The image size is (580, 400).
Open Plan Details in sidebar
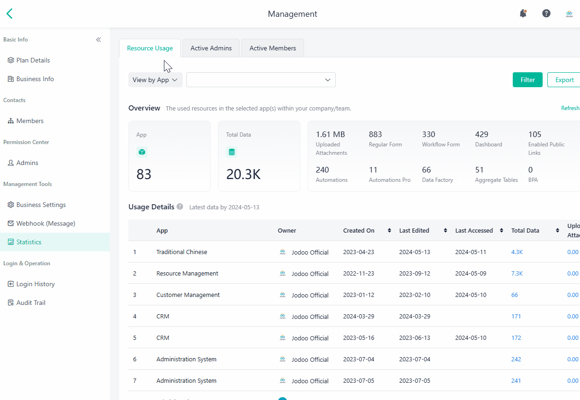tap(33, 60)
